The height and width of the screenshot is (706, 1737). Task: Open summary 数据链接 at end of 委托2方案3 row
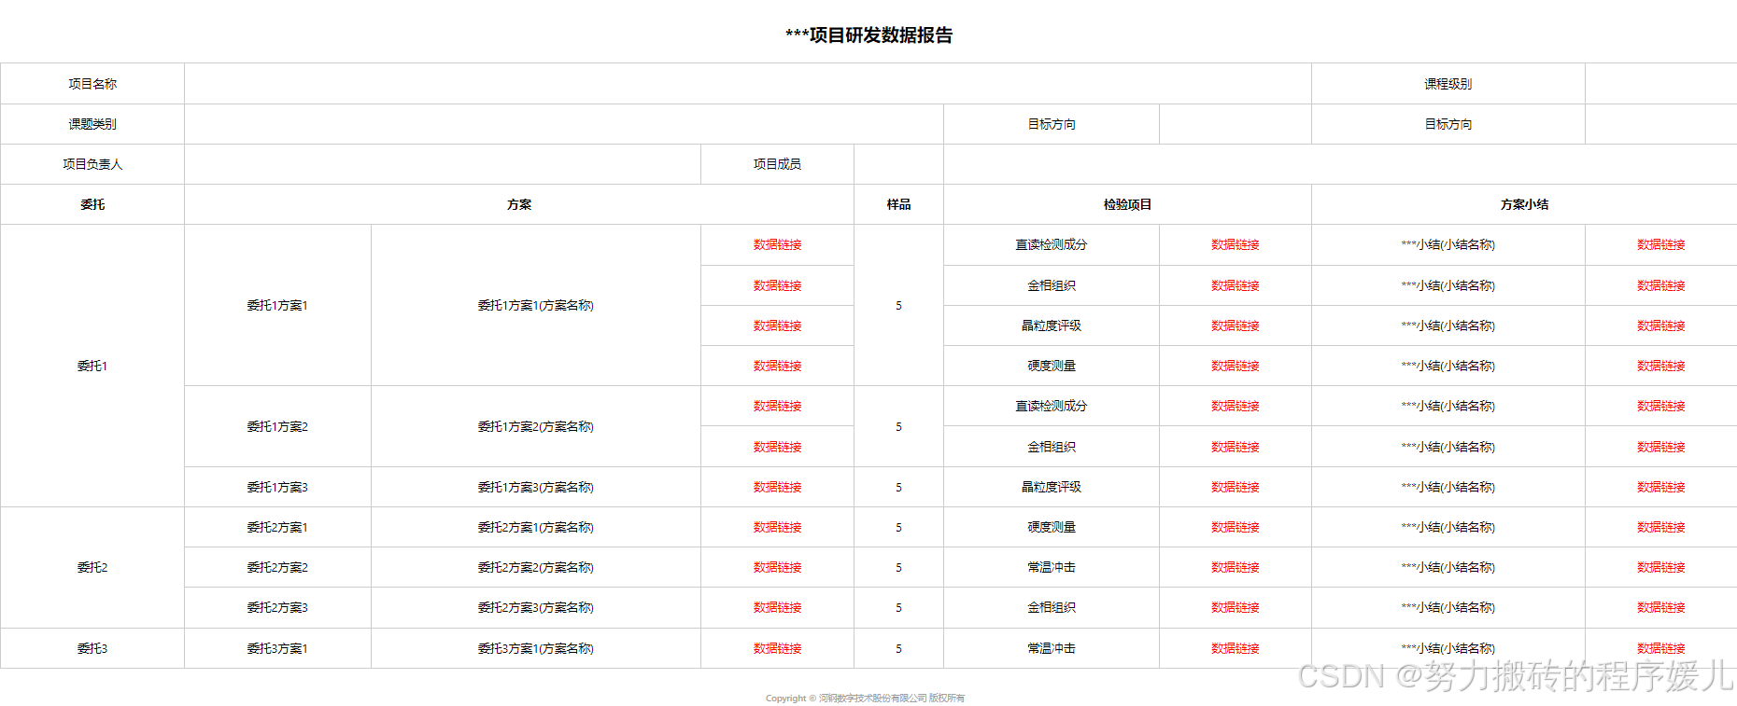tap(1660, 607)
